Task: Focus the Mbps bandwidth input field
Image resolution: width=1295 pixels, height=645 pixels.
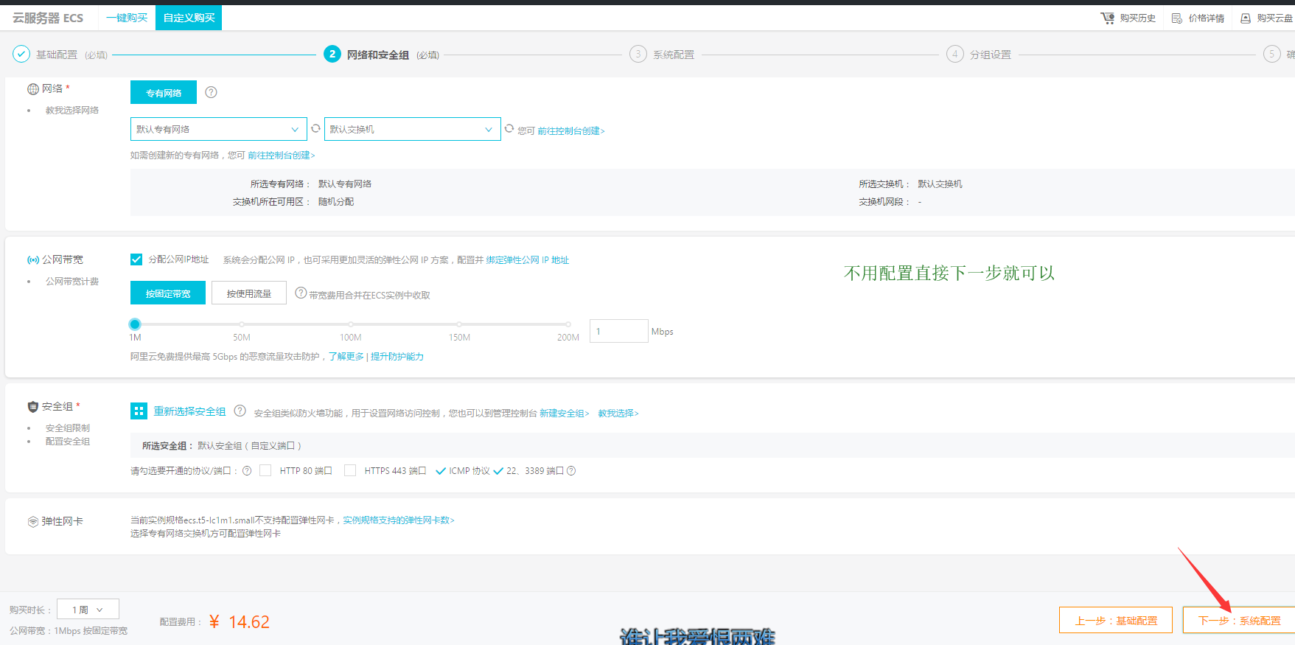Action: click(618, 331)
